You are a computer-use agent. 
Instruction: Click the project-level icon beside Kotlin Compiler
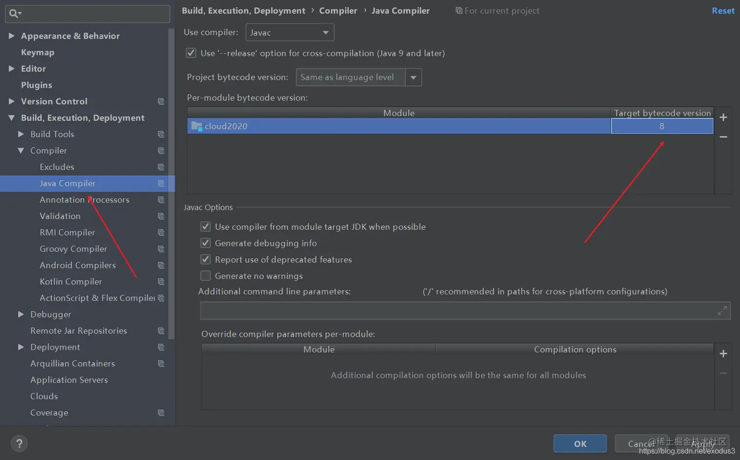pyautogui.click(x=161, y=282)
